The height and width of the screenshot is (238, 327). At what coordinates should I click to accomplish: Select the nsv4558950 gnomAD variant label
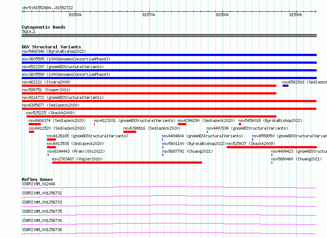[x=290, y=136]
